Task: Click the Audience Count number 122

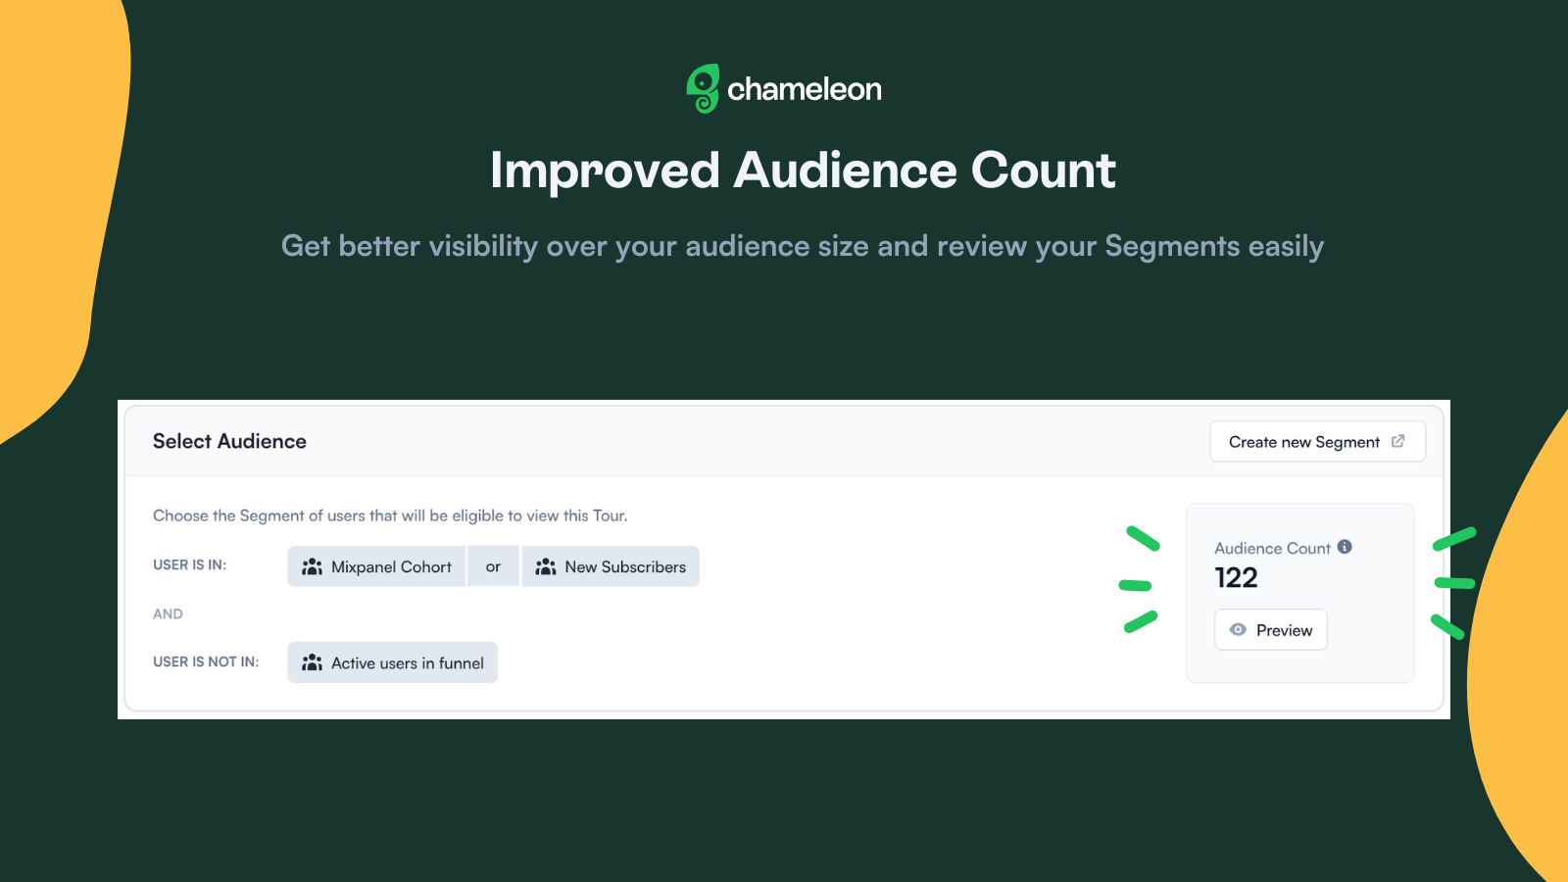Action: pos(1236,577)
